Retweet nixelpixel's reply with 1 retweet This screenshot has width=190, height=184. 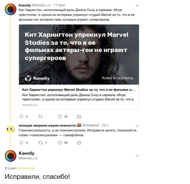[x=40, y=143]
